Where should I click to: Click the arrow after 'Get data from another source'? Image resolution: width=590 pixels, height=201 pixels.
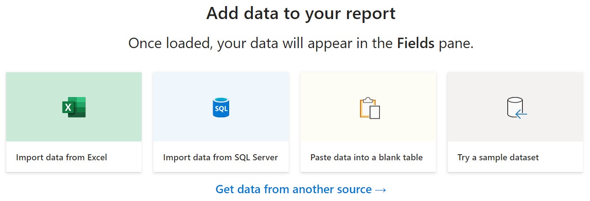[380, 189]
